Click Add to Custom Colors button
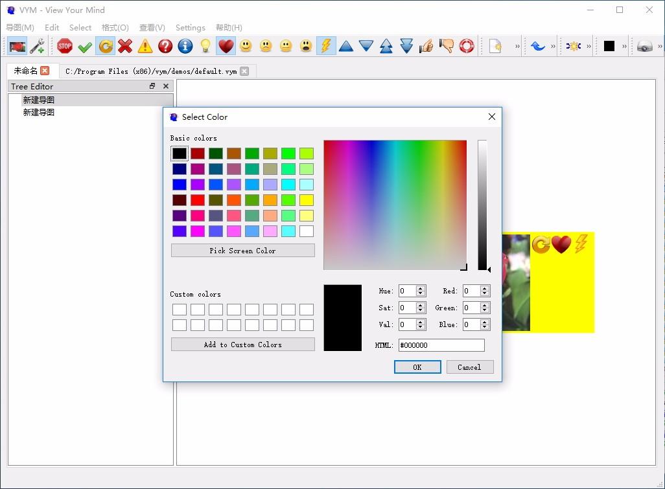Screen dimensions: 665x489 242,345
